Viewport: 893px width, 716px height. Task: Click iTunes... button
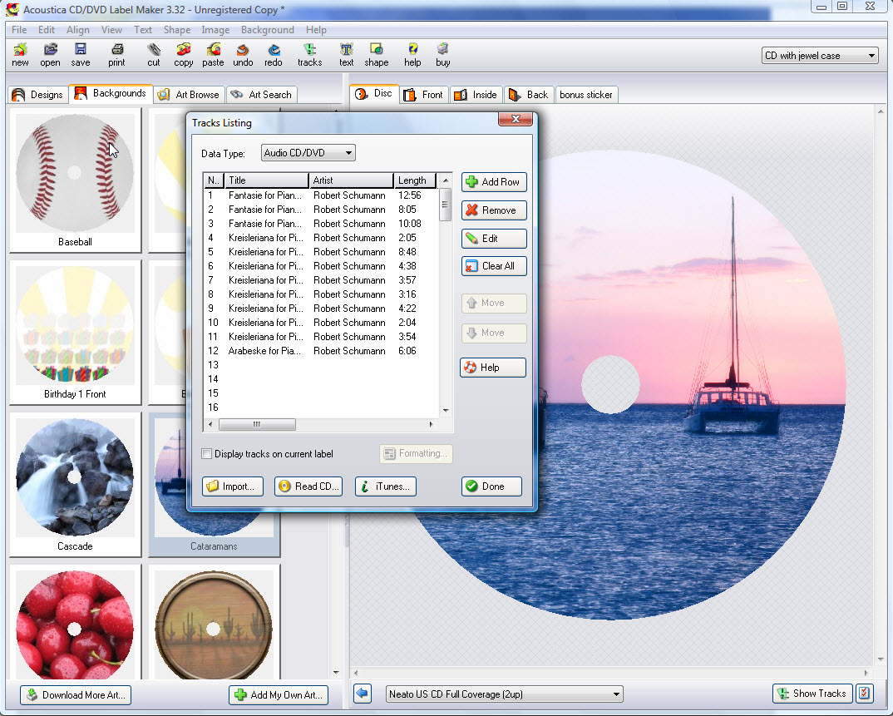coord(386,486)
